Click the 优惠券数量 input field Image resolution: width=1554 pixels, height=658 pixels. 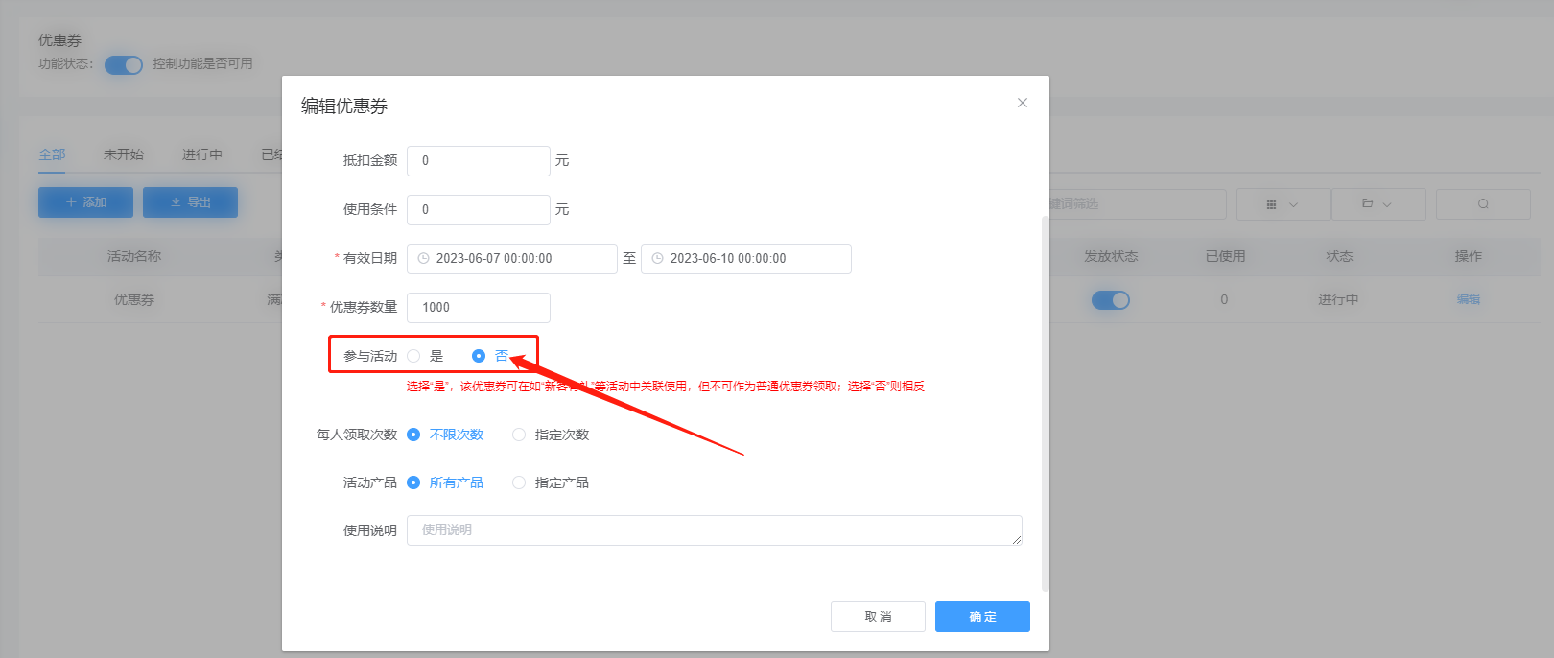click(479, 308)
